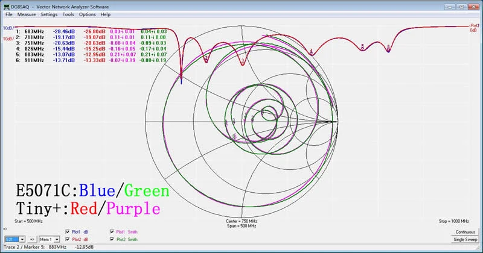
Task: Click marker 3 on the dB trace
Action: [x=243, y=61]
